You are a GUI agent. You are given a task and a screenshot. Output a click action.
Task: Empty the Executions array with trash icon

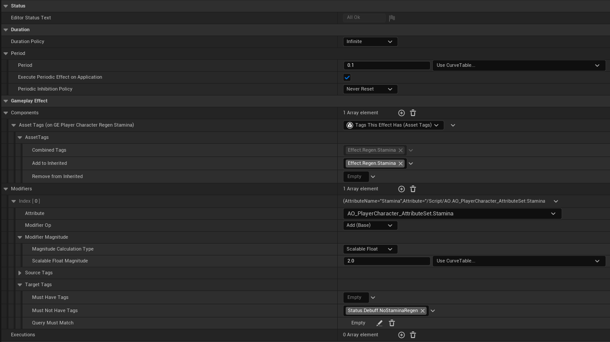click(x=413, y=335)
